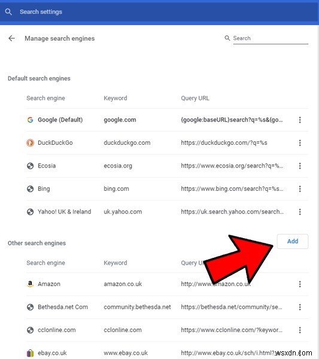Select the Ecosia engine name
Image resolution: width=319 pixels, height=359 pixels.
[x=47, y=166]
